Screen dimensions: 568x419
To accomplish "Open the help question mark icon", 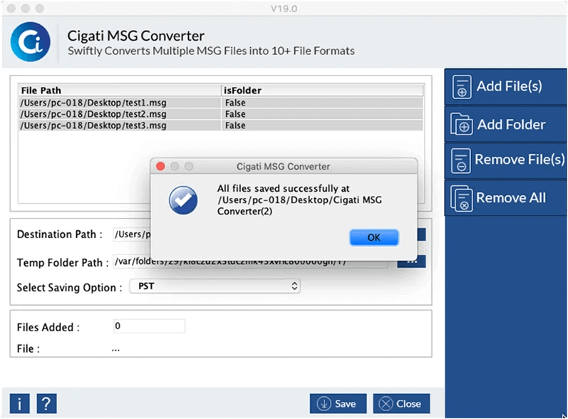I will (47, 403).
